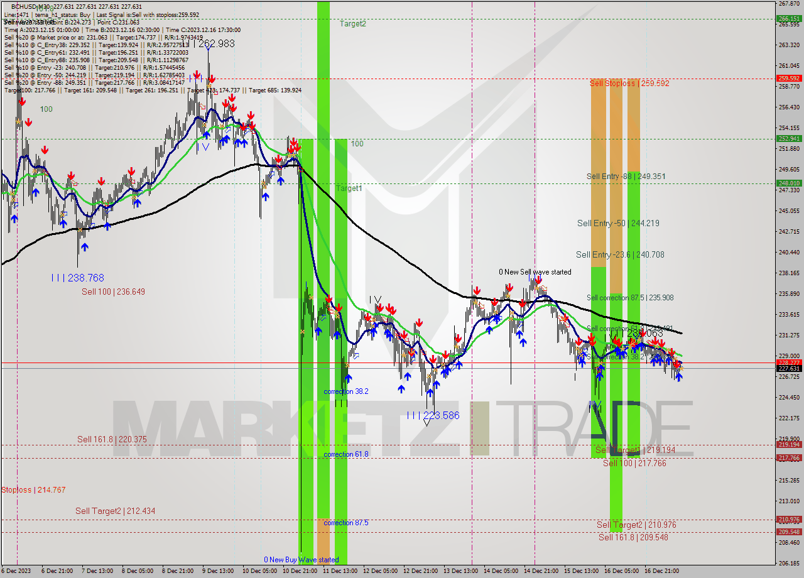Click the 256.430 price axis value
Screen dimensions: 804x578
coord(790,107)
